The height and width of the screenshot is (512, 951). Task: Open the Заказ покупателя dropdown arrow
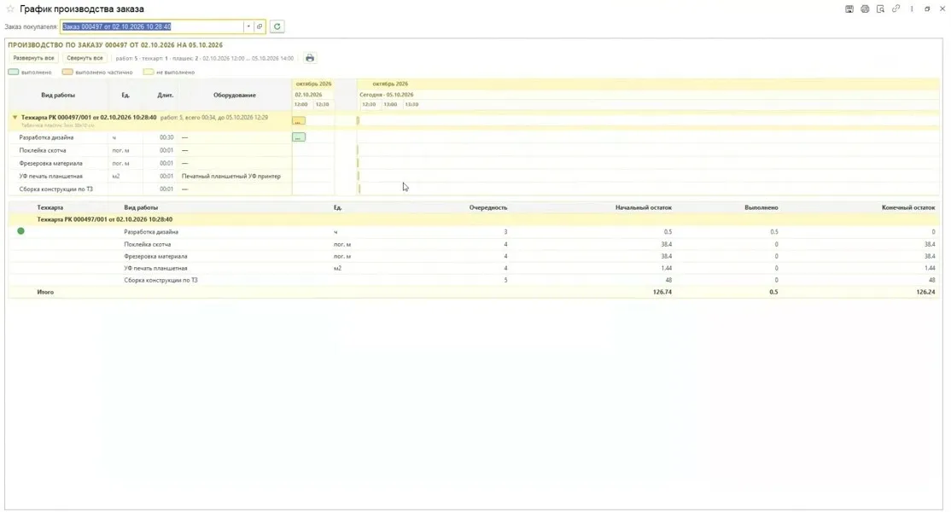pyautogui.click(x=248, y=26)
